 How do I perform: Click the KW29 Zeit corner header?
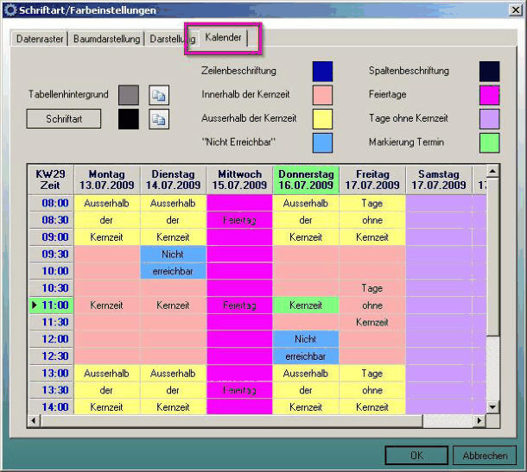pyautogui.click(x=50, y=179)
